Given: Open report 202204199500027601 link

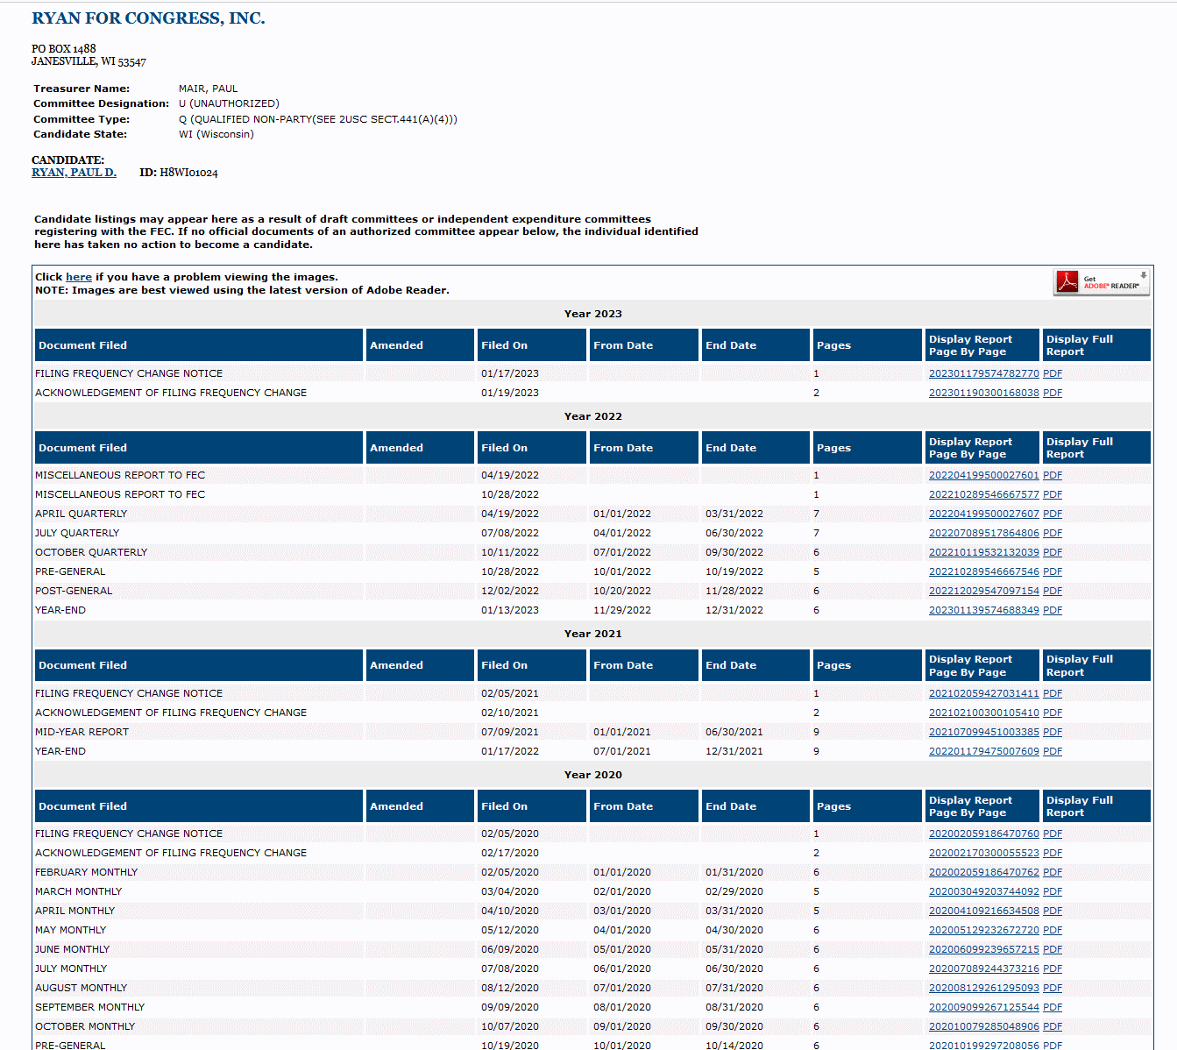Looking at the screenshot, I should click(983, 475).
